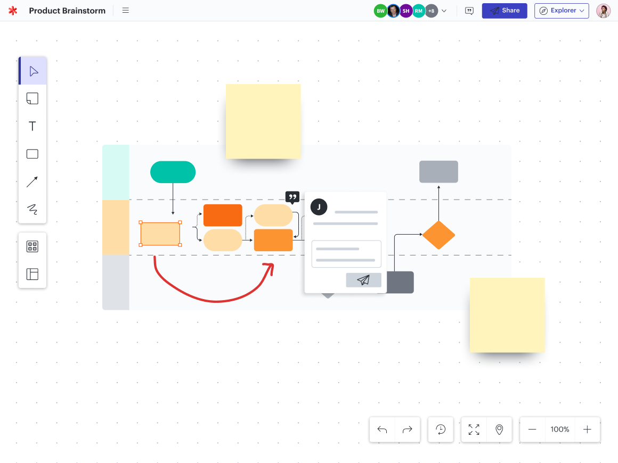Open the hamburger menu
This screenshot has height=463, width=618.
(126, 11)
